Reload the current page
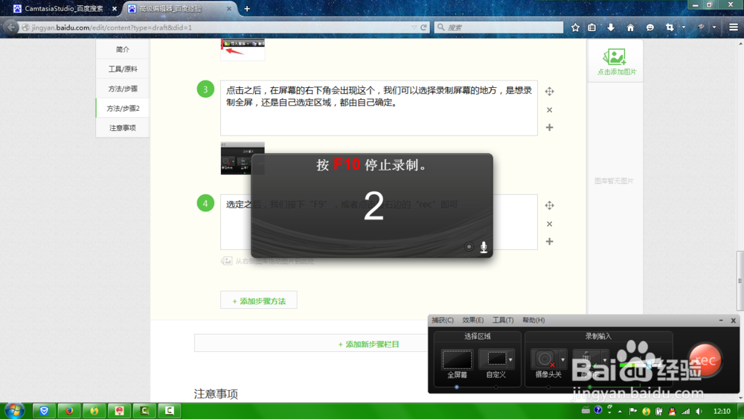This screenshot has height=419, width=744. point(424,28)
